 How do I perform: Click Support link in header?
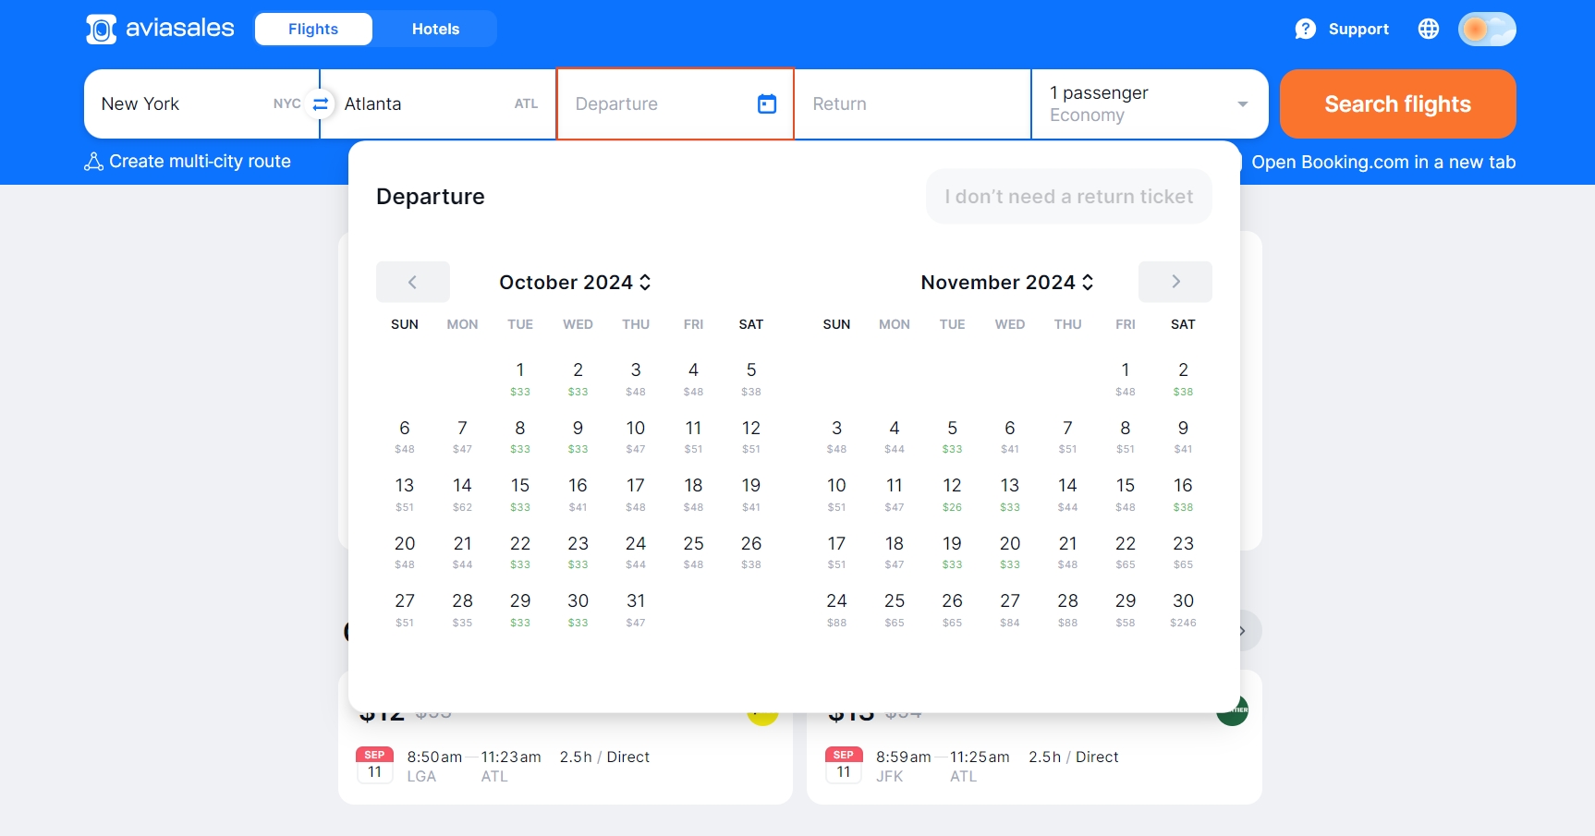click(x=1358, y=30)
